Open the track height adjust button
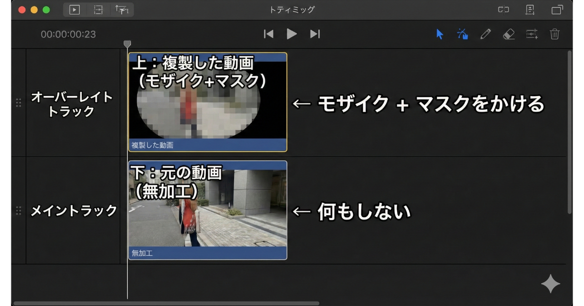This screenshot has width=584, height=306. (x=121, y=10)
